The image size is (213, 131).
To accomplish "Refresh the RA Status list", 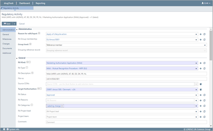I will coord(204,95).
